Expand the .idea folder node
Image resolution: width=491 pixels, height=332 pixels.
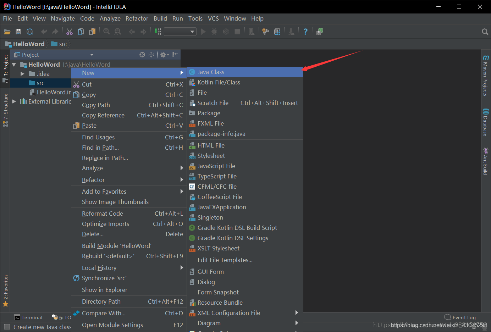tap(22, 74)
